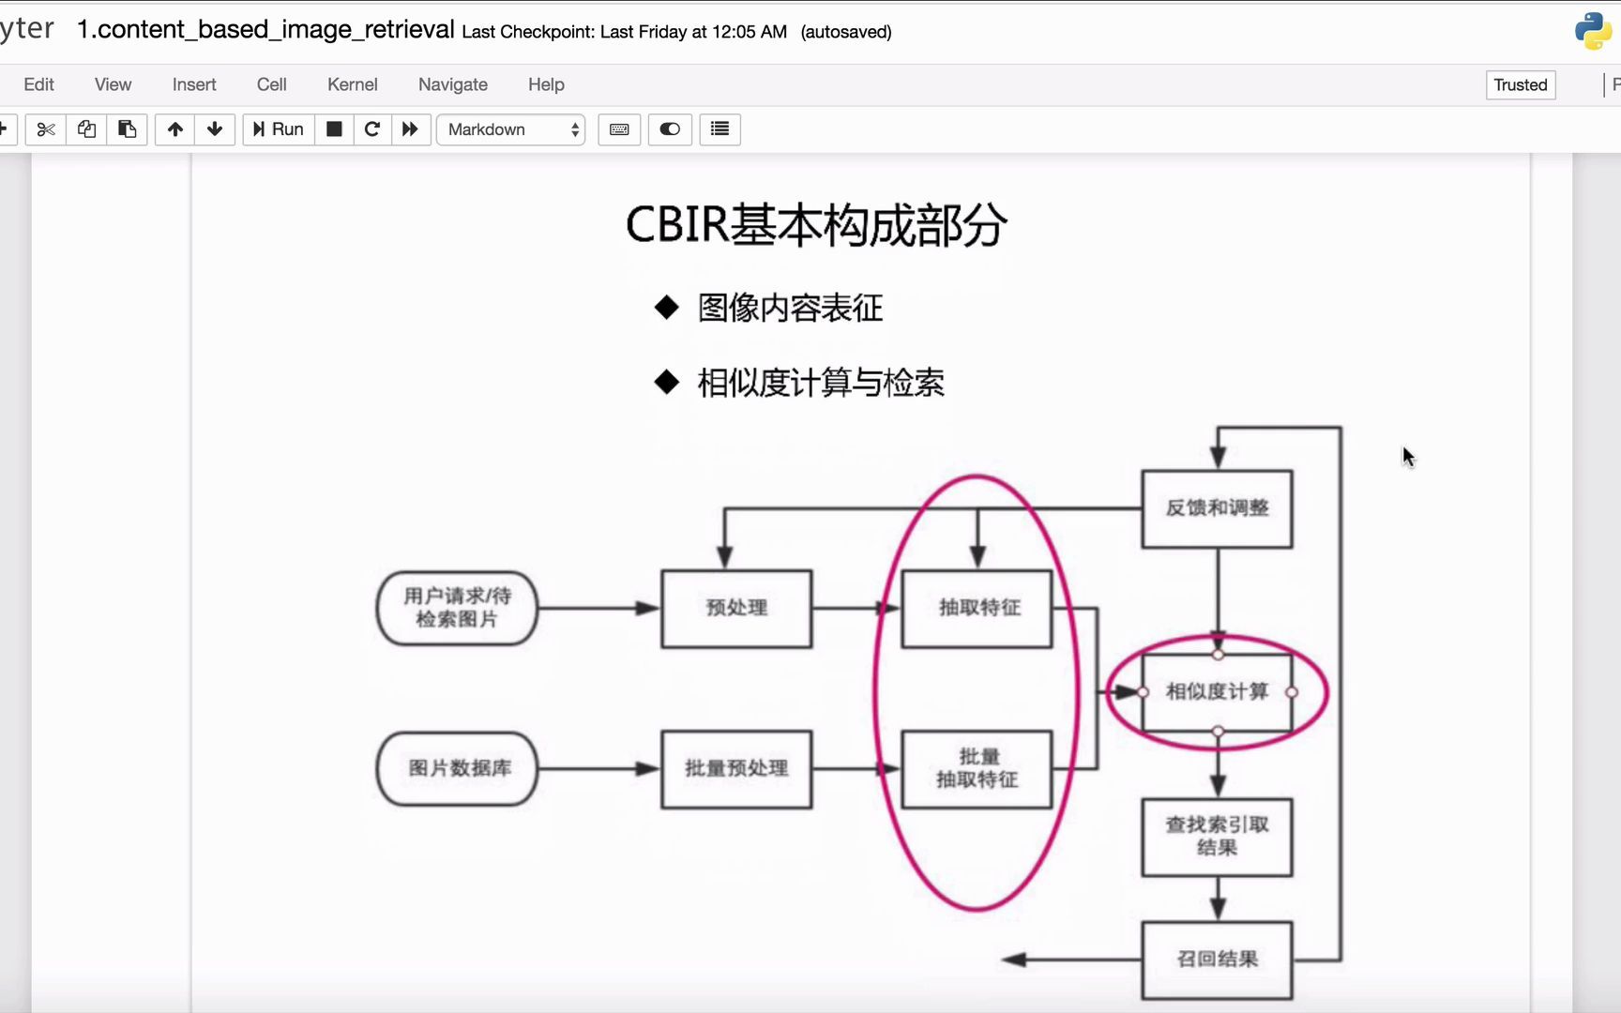
Task: Cut selected cells with scissors icon
Action: click(x=45, y=129)
